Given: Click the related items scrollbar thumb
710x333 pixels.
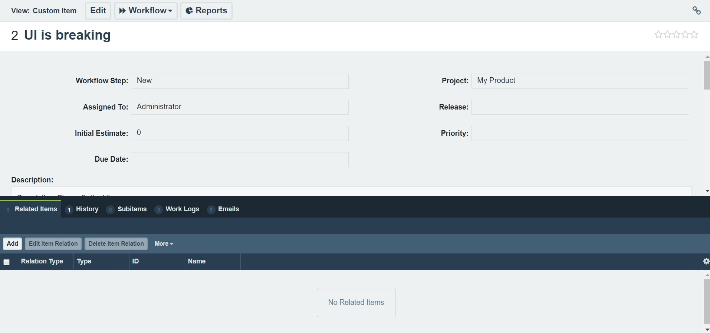Looking at the screenshot, I should pos(707,302).
